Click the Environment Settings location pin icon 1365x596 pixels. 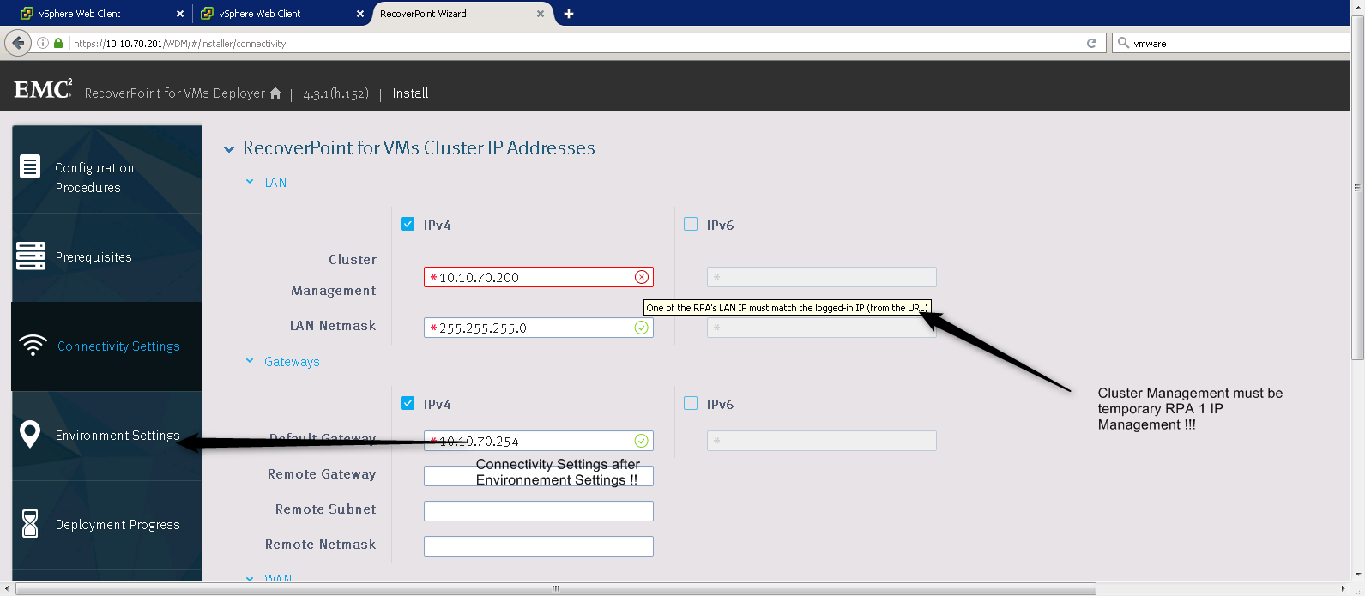click(x=30, y=434)
